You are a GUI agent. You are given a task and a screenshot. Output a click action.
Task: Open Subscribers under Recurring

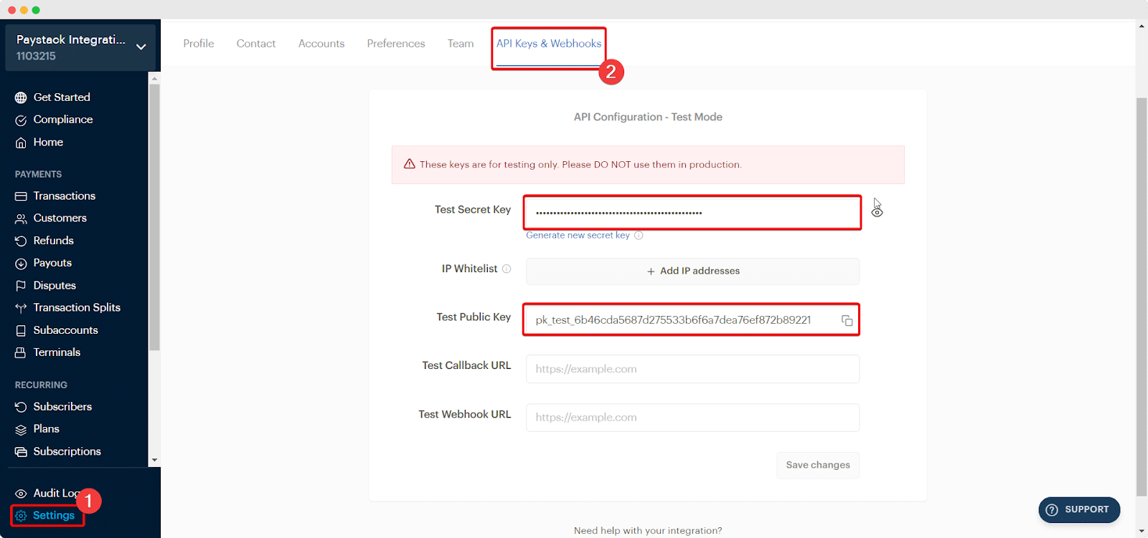click(62, 407)
